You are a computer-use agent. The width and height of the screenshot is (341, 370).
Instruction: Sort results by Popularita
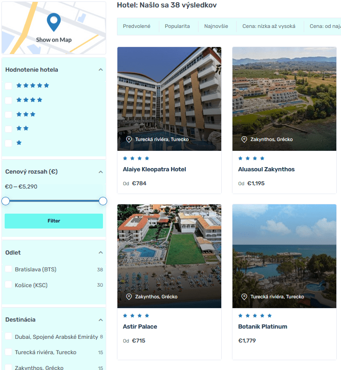point(177,26)
